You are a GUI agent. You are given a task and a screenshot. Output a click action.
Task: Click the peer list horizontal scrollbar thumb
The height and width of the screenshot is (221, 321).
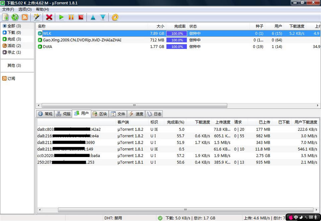pyautogui.click(x=186, y=210)
